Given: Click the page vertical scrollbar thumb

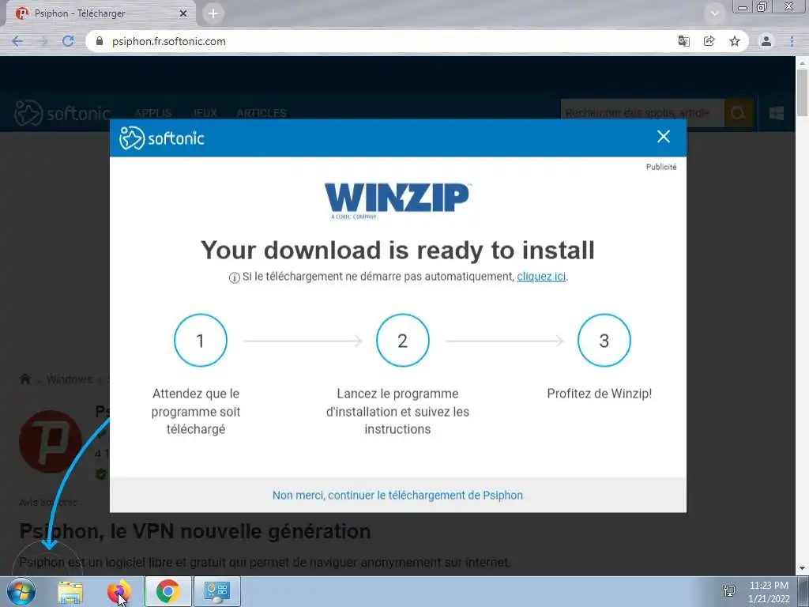Looking at the screenshot, I should 803,93.
